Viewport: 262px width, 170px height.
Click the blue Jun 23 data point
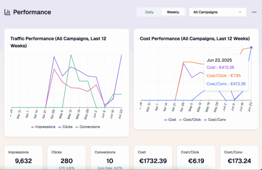click(x=251, y=48)
